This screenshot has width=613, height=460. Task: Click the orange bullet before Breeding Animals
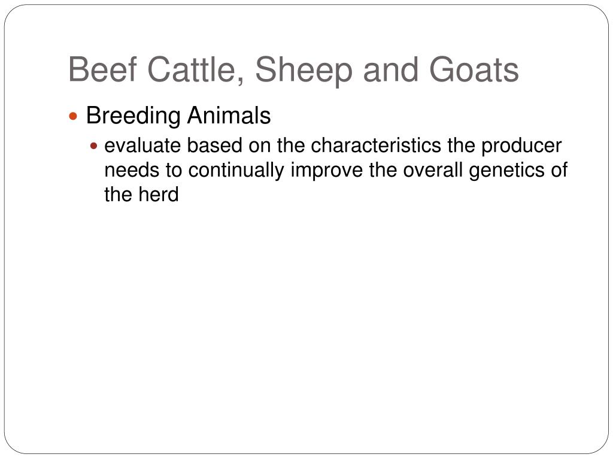[x=73, y=116]
